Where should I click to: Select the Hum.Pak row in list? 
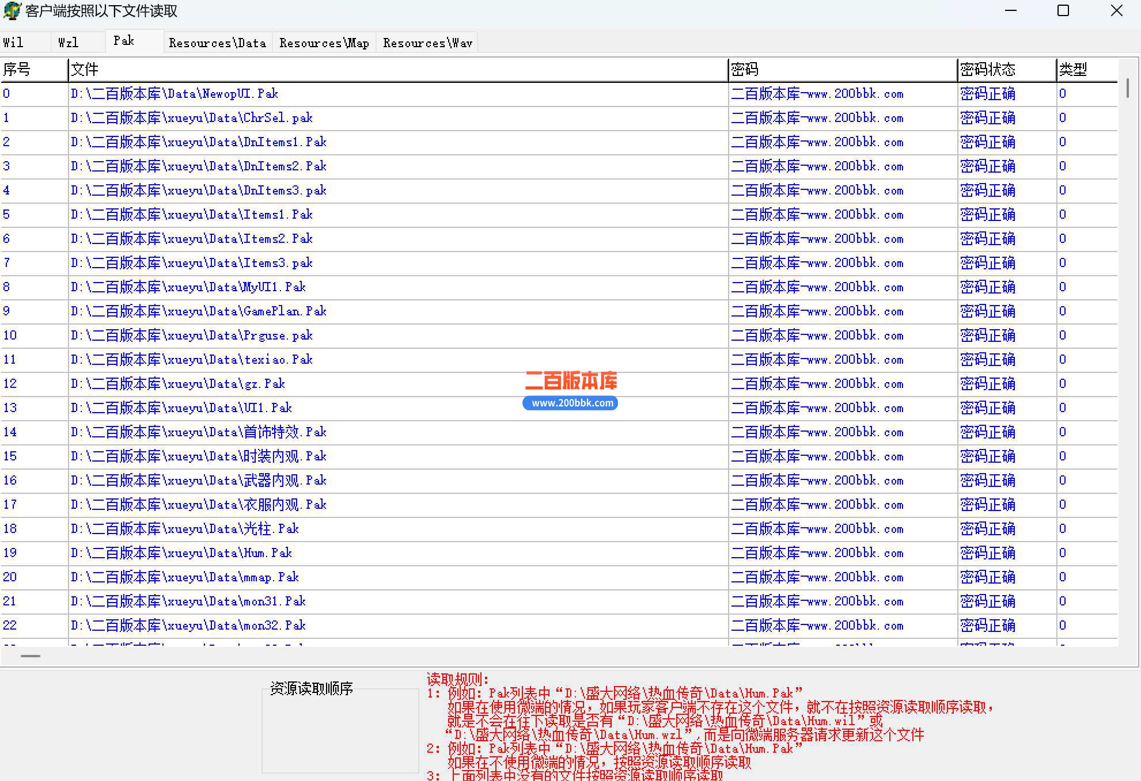559,553
